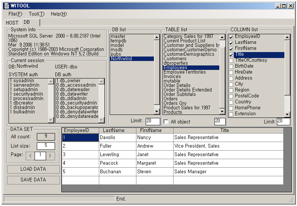Uncheck the EmployeeID column checkbox
Screen dimensions: 297x206
[x=231, y=37]
